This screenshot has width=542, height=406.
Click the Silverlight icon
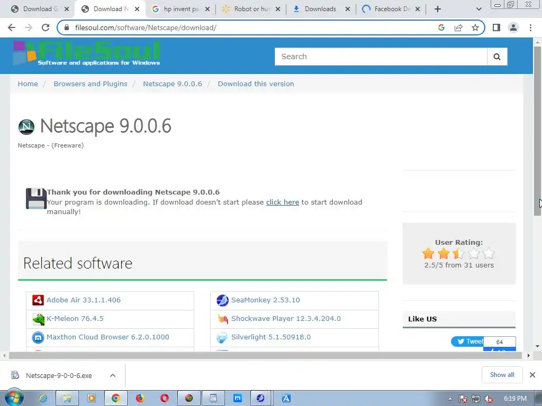[222, 337]
